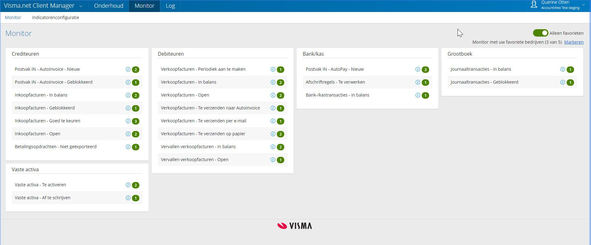
Task: Toggle the Alleen favorieten switch
Action: pyautogui.click(x=540, y=33)
